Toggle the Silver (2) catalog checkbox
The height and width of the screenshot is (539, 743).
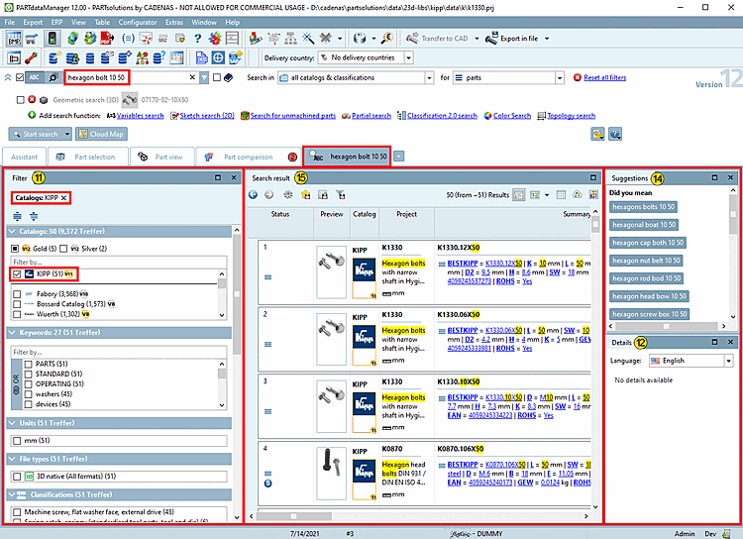[x=63, y=249]
